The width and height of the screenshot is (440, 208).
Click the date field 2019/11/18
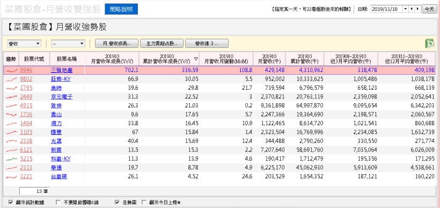pos(387,9)
